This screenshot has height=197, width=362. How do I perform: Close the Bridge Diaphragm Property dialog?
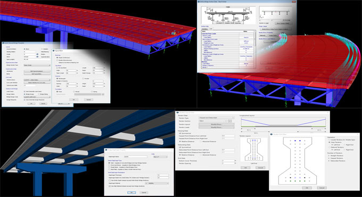tap(172, 150)
